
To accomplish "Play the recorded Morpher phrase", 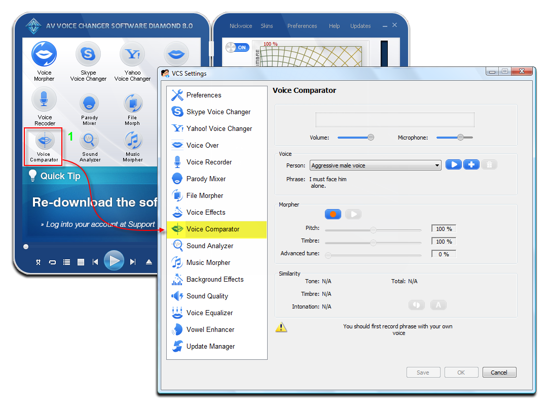I will (353, 214).
